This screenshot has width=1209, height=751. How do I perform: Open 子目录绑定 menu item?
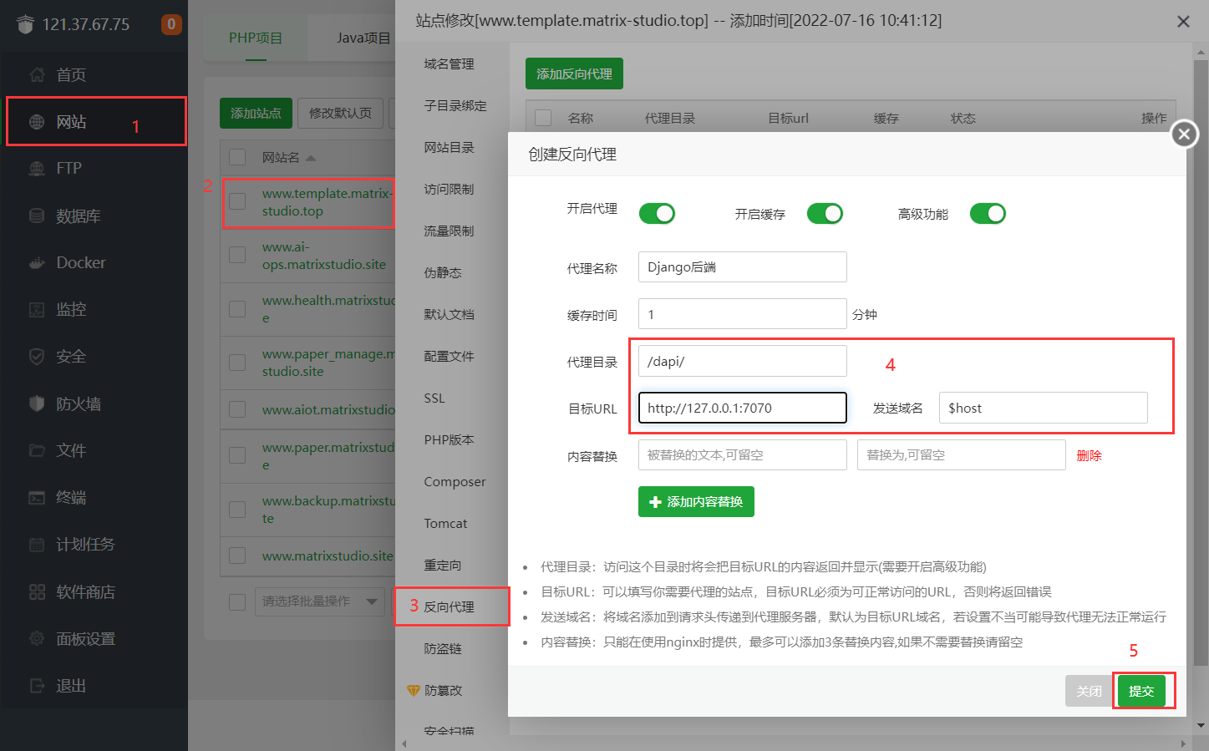455,106
